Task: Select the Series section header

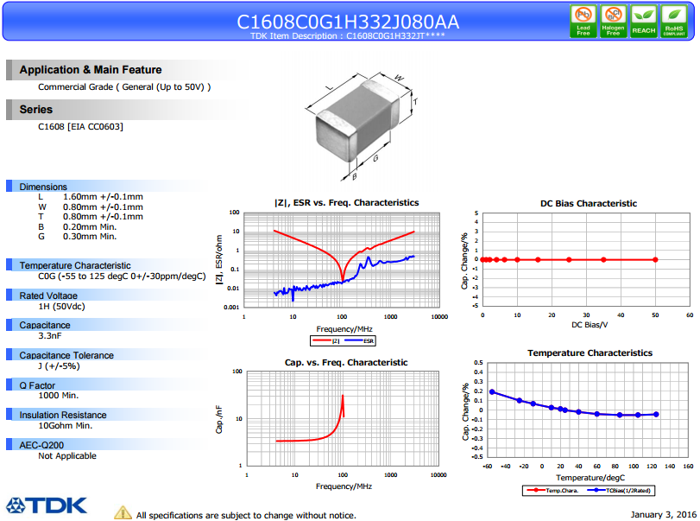Action: 36,110
